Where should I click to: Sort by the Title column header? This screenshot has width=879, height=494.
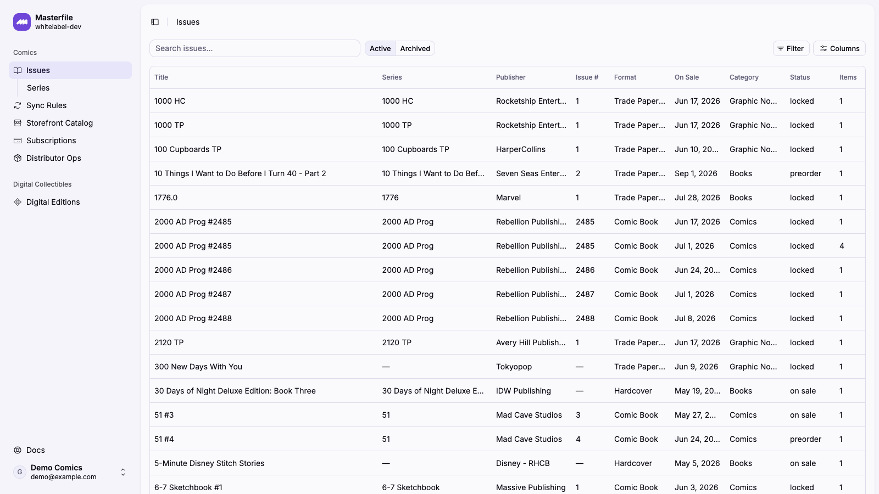[162, 77]
